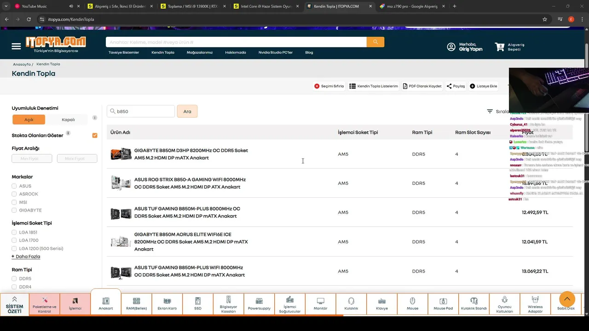
Task: Switch to msi z790 pro Google tab
Action: click(412, 6)
